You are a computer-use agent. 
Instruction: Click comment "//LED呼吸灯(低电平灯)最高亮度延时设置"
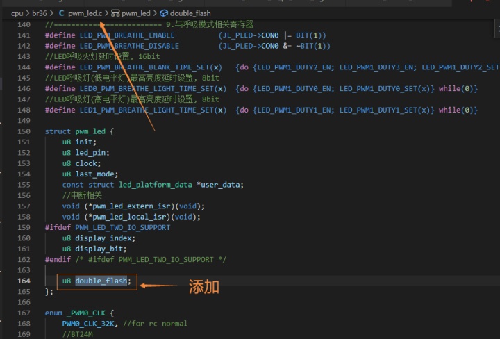(121, 78)
